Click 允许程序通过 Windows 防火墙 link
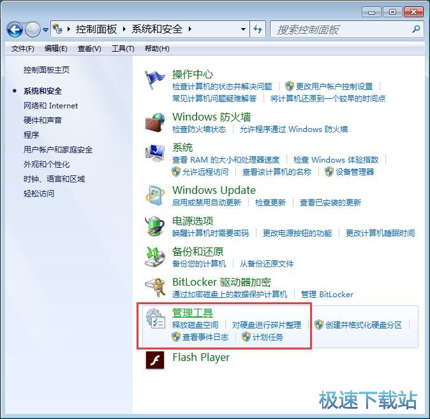The image size is (430, 419). [293, 129]
